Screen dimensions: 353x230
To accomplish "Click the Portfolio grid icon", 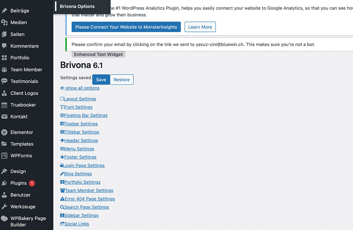I will [x=4, y=58].
